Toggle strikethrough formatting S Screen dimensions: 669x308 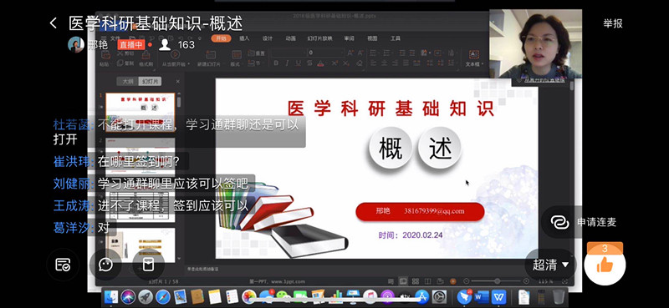(309, 63)
